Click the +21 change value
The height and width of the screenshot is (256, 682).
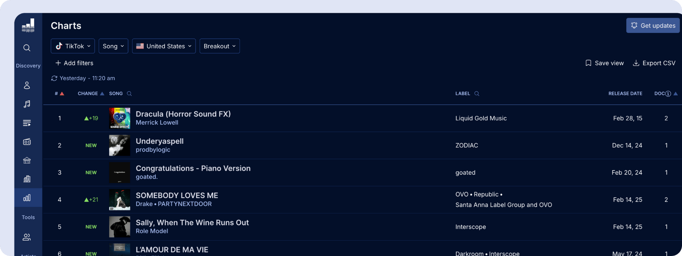click(x=91, y=200)
